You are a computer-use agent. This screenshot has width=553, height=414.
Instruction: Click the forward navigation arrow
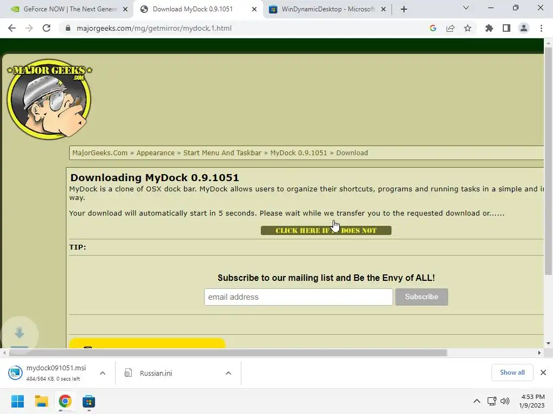tap(29, 28)
